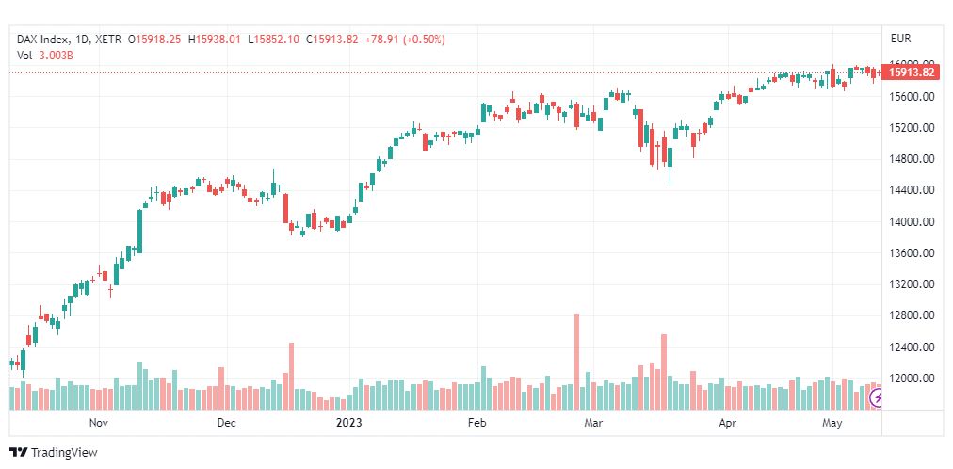Screen dimensions: 953x469
Task: Click the TradingView brand link text
Action: [x=63, y=452]
